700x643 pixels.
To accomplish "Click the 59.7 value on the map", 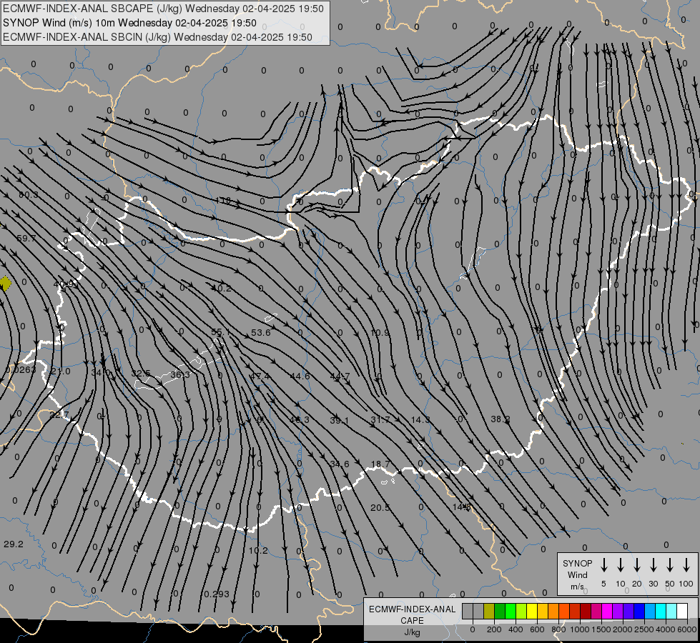I will coord(26,239).
